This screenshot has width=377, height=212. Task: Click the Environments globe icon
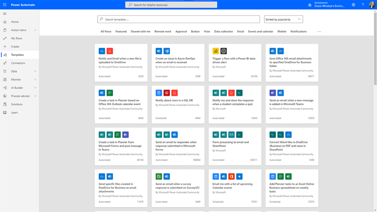pyautogui.click(x=310, y=5)
